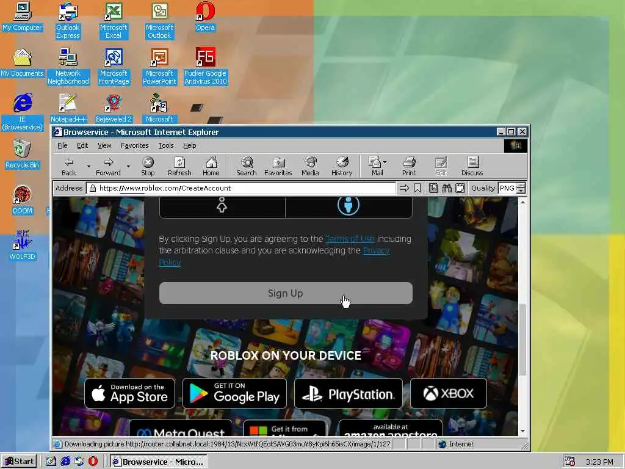This screenshot has width=625, height=469.
Task: Click the system tray icon beside the clock
Action: coord(570,462)
